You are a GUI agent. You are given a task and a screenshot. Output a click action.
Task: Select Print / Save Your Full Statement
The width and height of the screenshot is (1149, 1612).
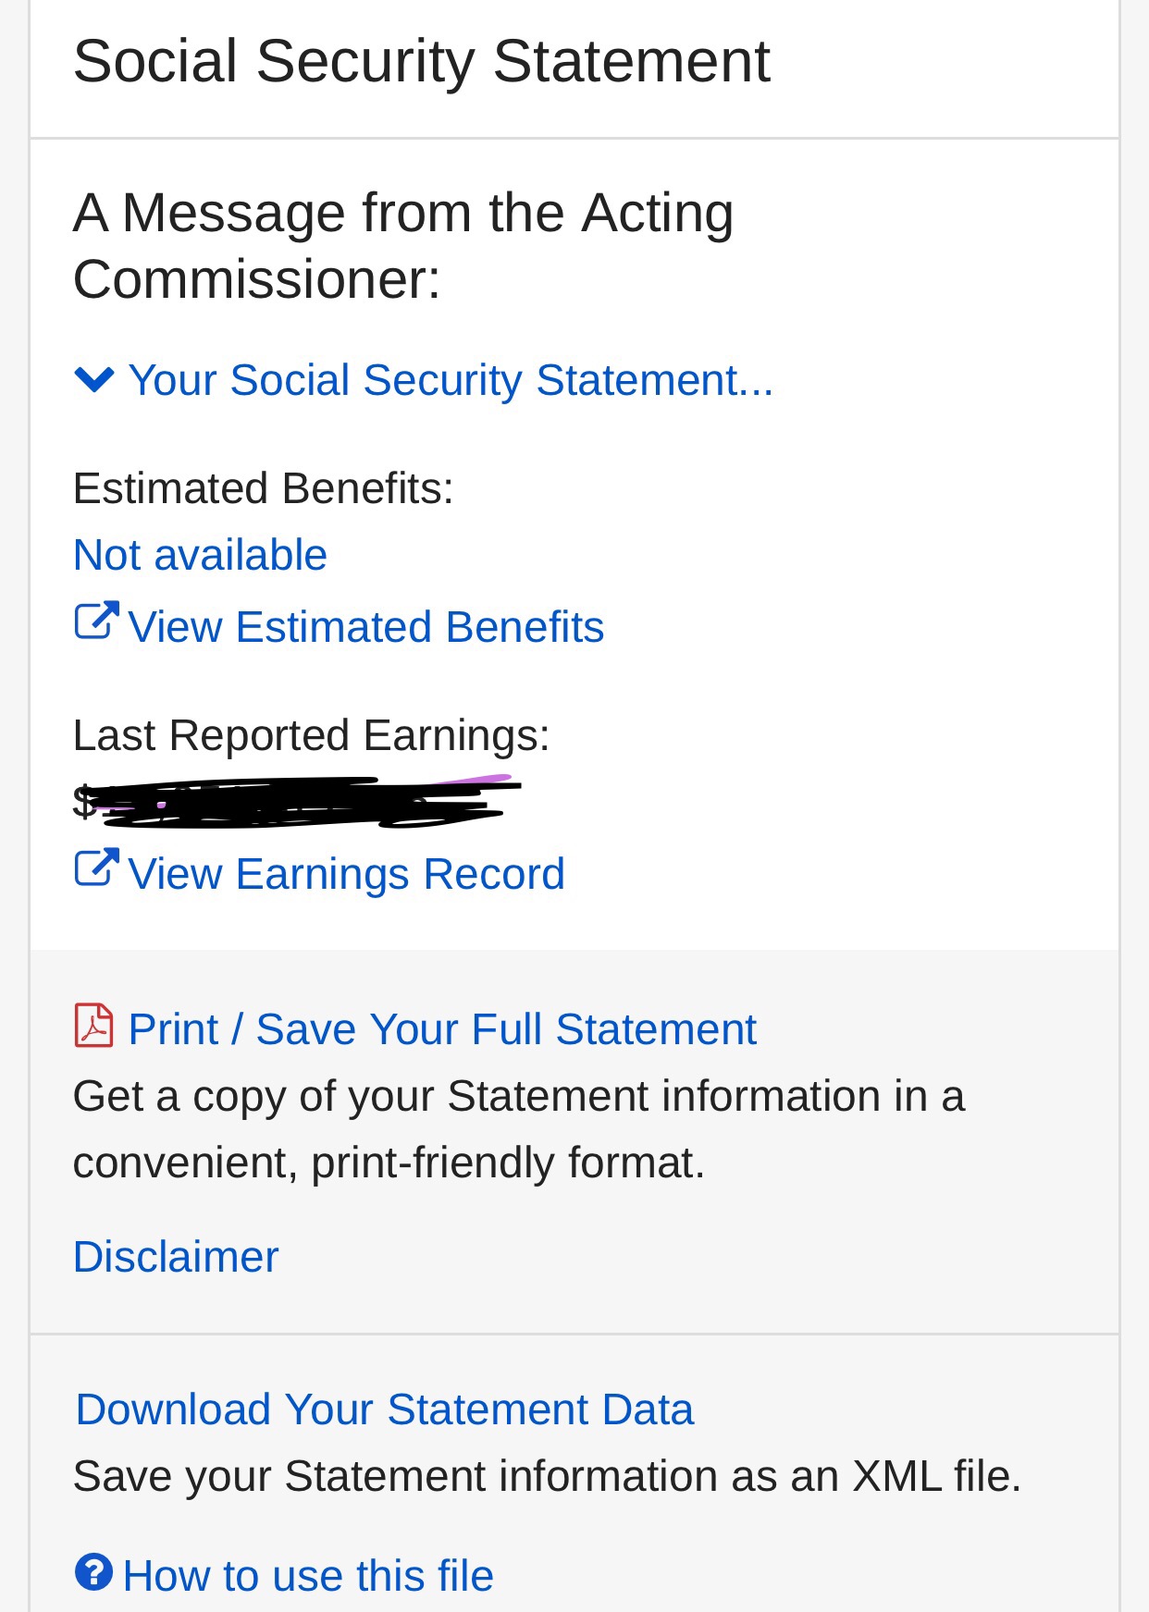pyautogui.click(x=442, y=1029)
